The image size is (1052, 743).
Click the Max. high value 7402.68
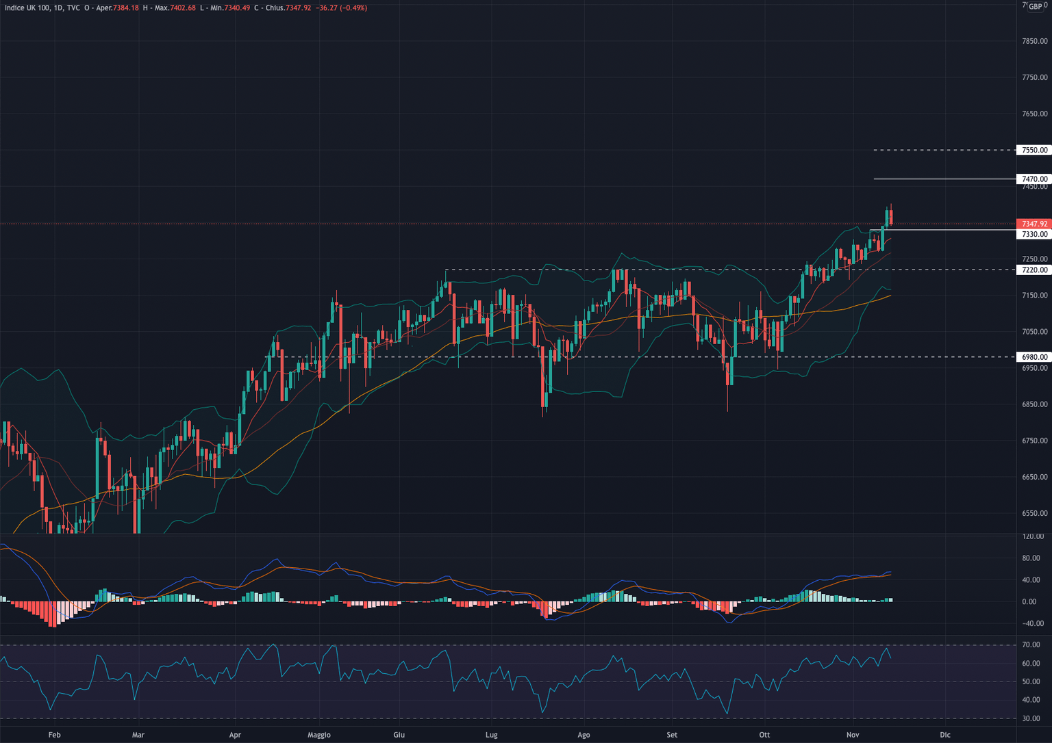pyautogui.click(x=181, y=8)
